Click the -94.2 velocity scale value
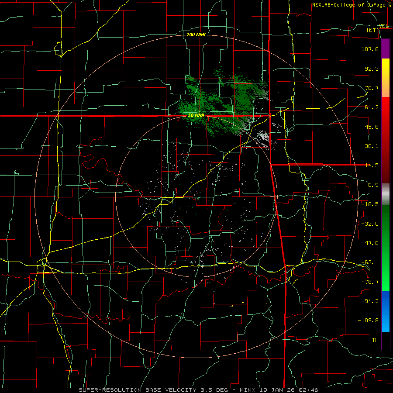 (370, 301)
